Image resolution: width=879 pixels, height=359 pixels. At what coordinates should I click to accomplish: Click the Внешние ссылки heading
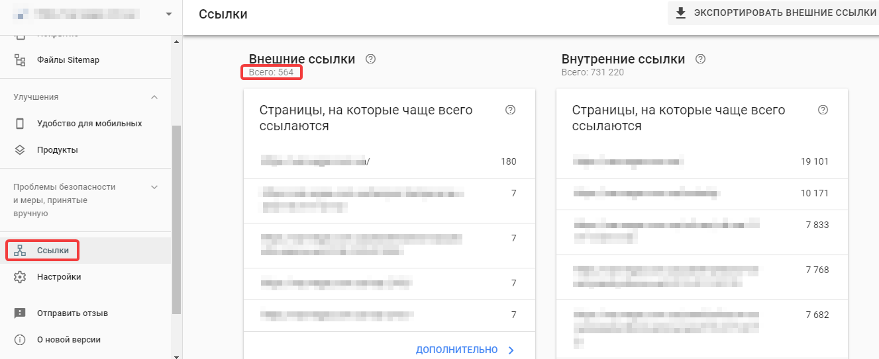(x=302, y=59)
